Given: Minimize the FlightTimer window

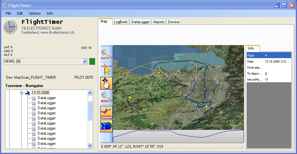Looking at the screenshot, I should 277,5.
